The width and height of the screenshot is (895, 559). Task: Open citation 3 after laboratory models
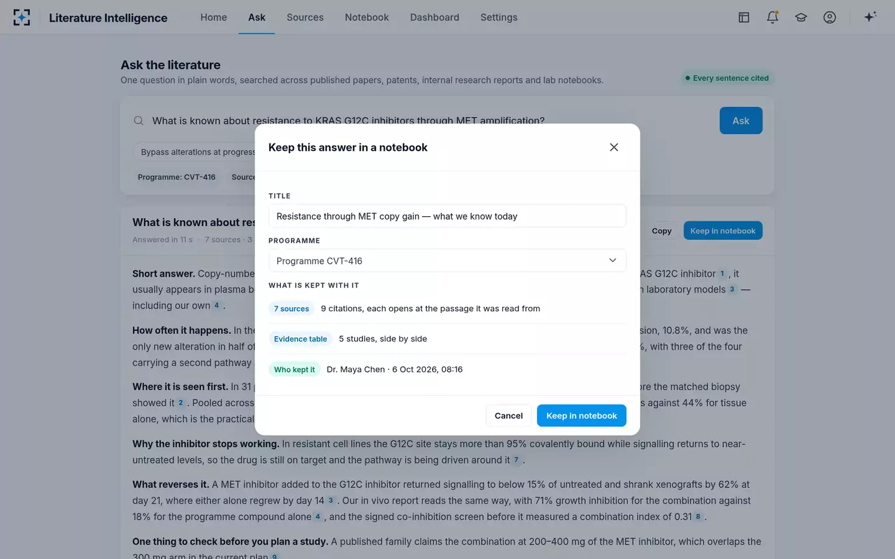732,289
